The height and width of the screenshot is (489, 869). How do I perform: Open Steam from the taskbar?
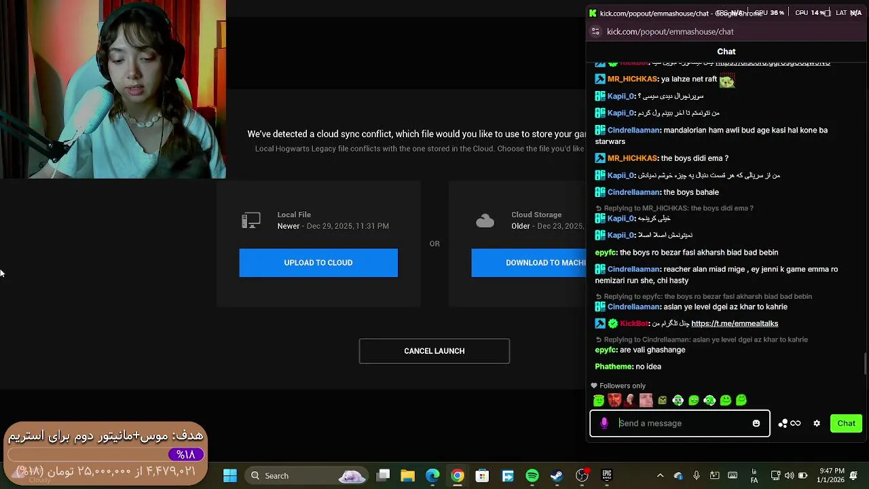point(557,475)
